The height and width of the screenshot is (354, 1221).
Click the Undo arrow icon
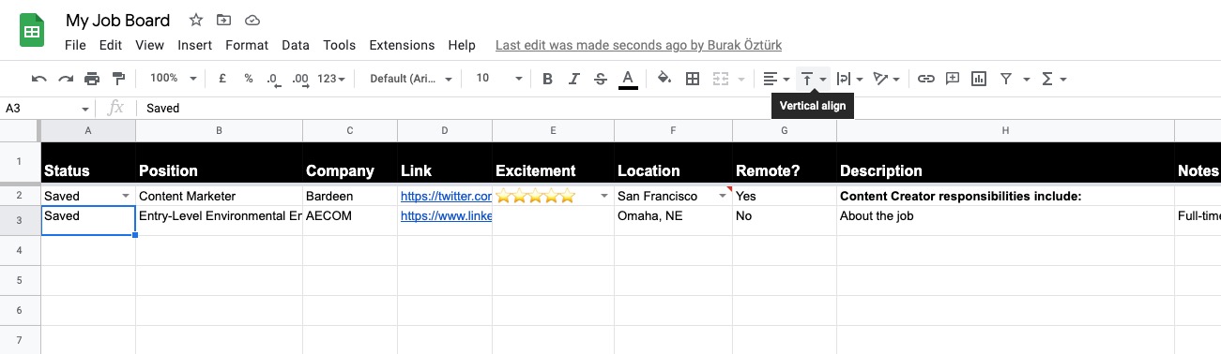(38, 79)
